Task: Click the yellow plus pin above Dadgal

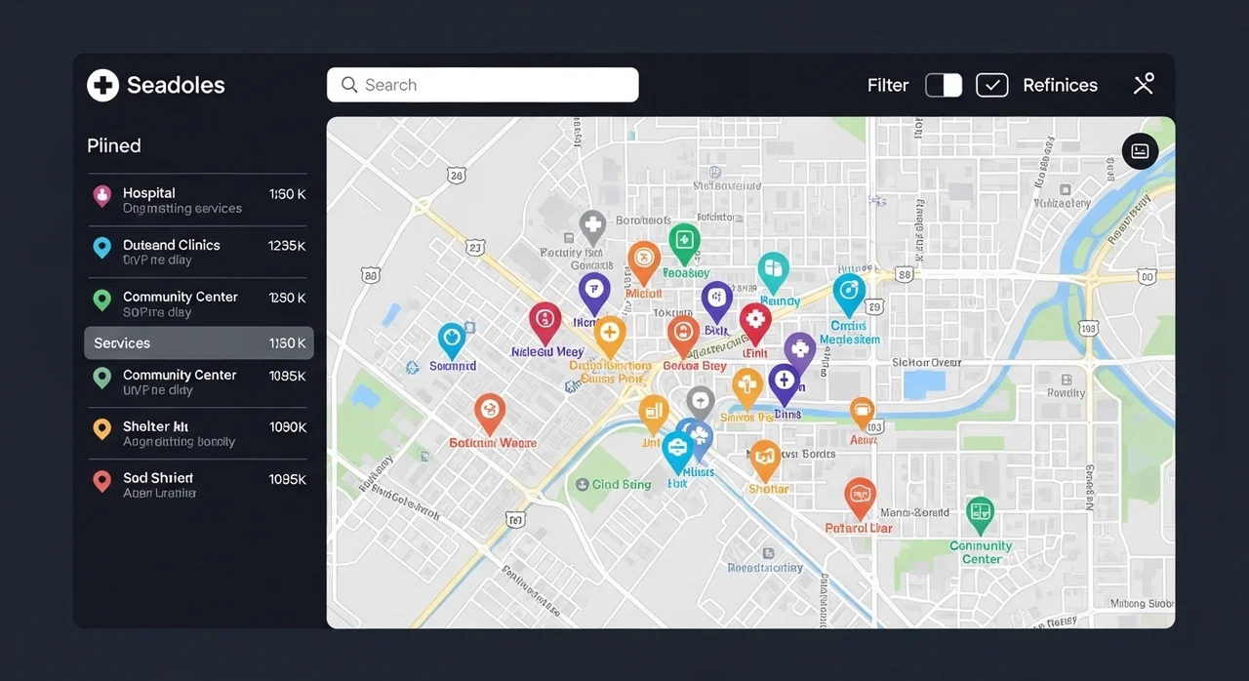Action: [x=610, y=336]
